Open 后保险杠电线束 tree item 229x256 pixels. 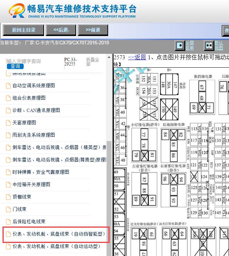click(29, 221)
